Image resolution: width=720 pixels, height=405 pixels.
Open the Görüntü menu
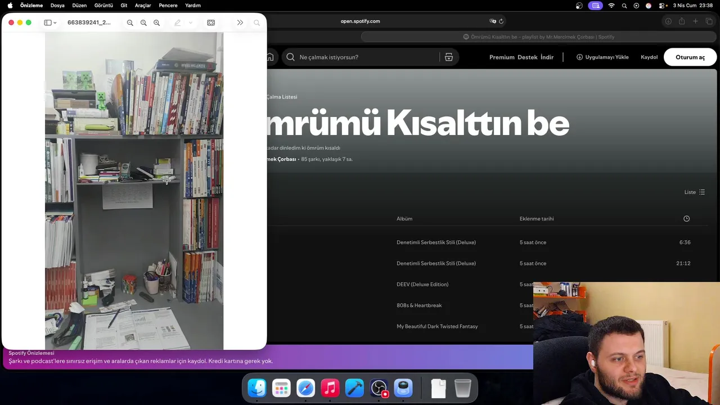click(103, 5)
